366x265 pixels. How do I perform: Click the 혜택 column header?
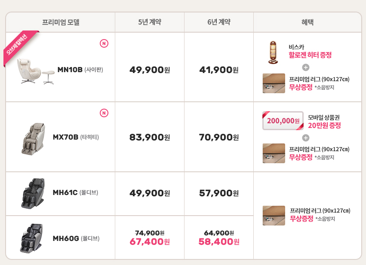click(307, 22)
